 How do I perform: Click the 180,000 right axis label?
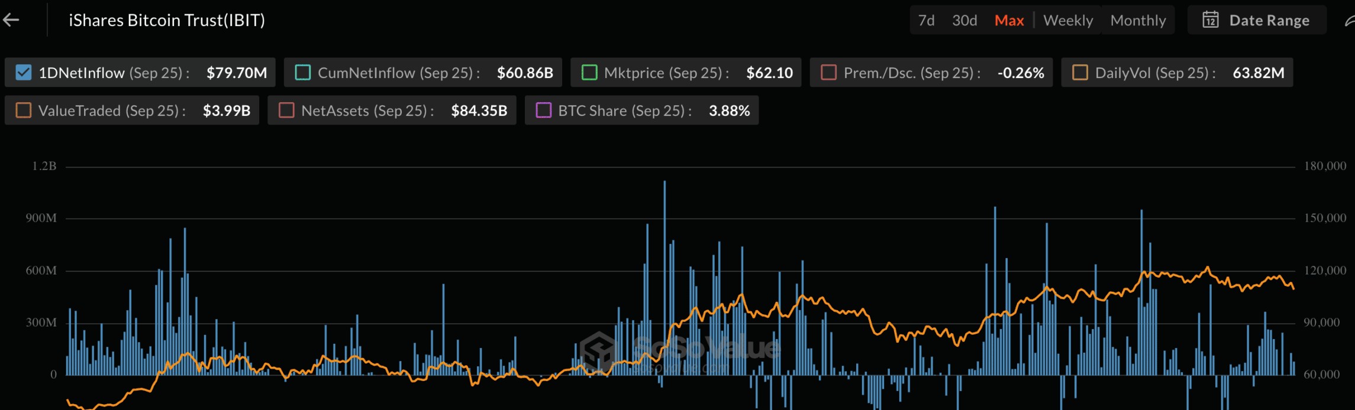1325,166
